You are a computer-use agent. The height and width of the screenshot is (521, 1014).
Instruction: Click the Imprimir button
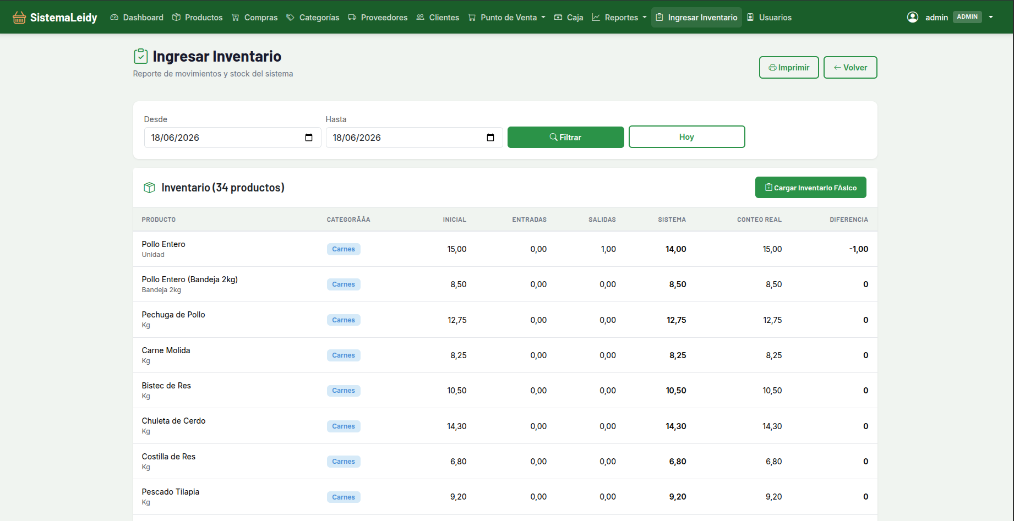[789, 68]
